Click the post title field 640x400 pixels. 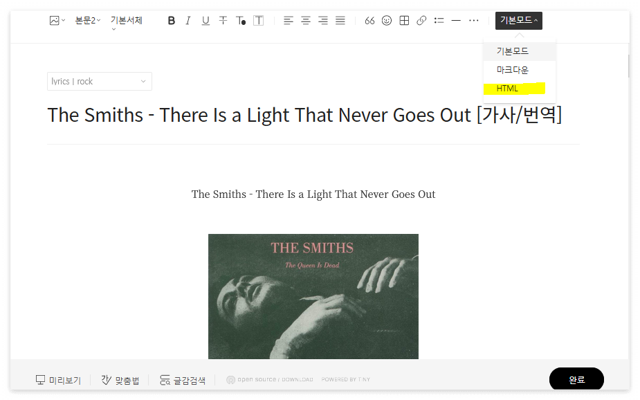click(305, 115)
